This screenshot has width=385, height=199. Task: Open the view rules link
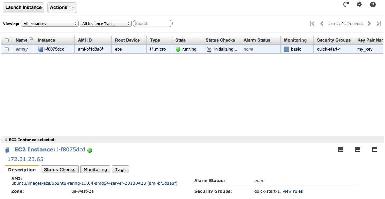[293, 191]
